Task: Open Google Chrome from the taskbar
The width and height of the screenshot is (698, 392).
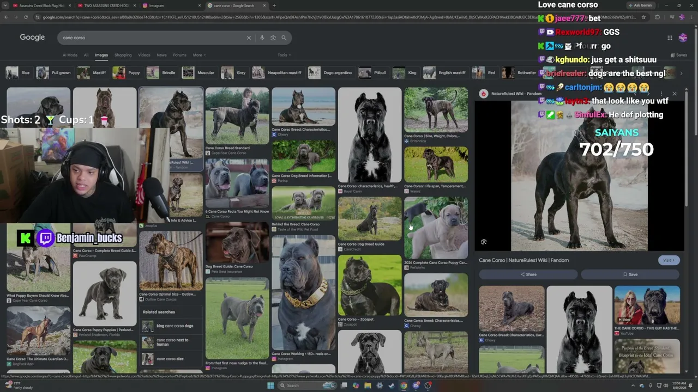Action: coord(404,385)
